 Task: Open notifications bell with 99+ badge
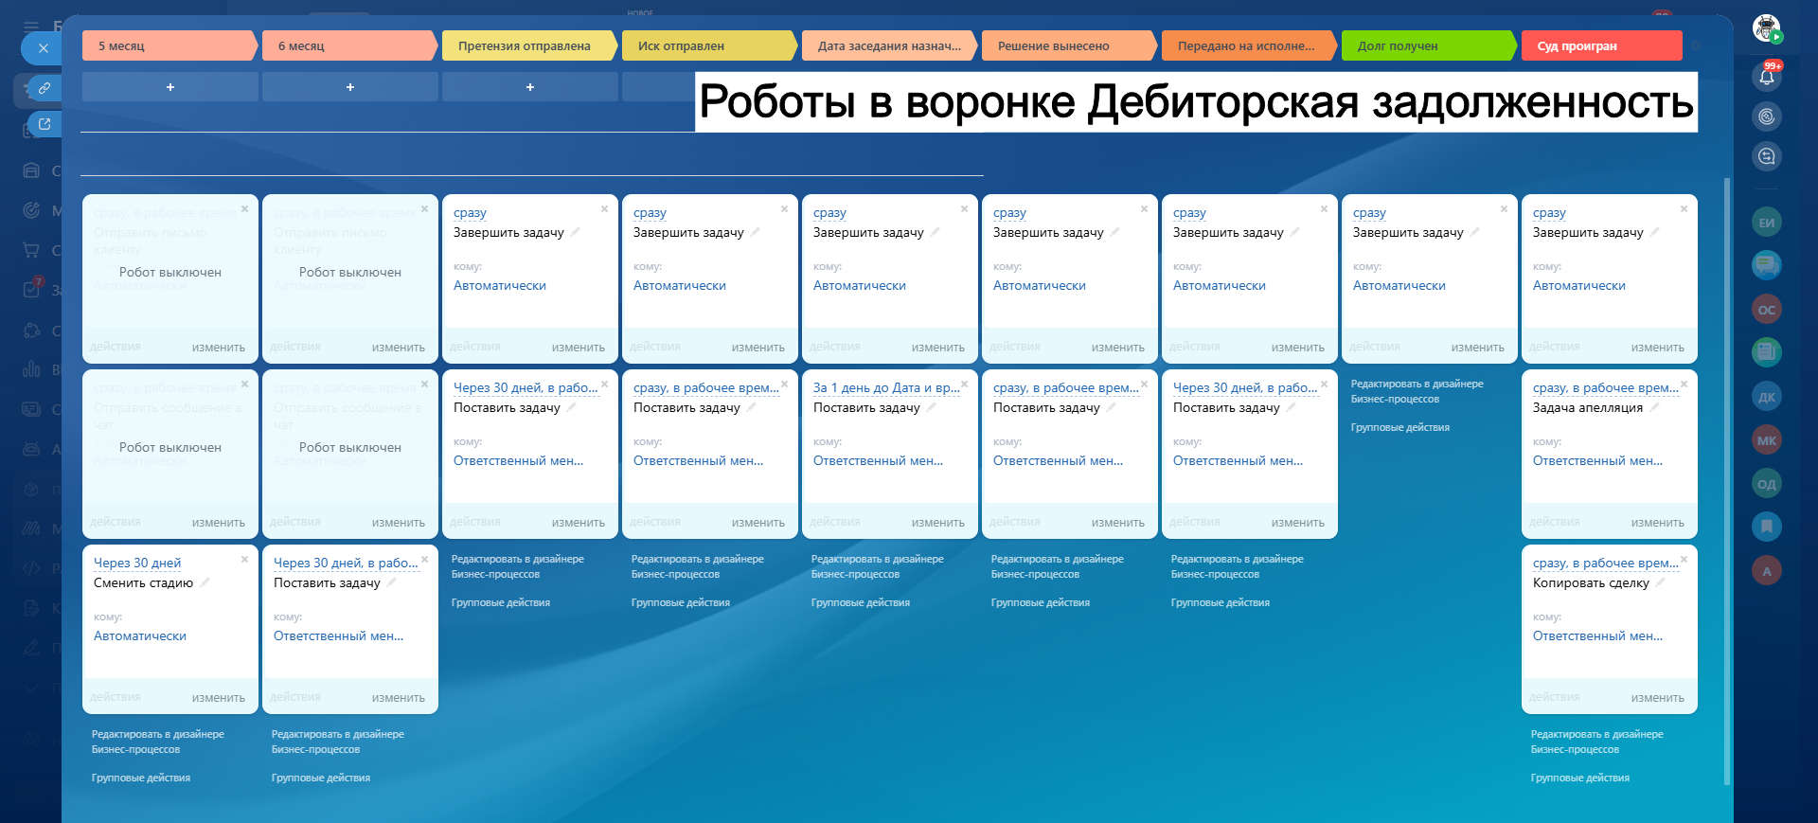tap(1766, 77)
